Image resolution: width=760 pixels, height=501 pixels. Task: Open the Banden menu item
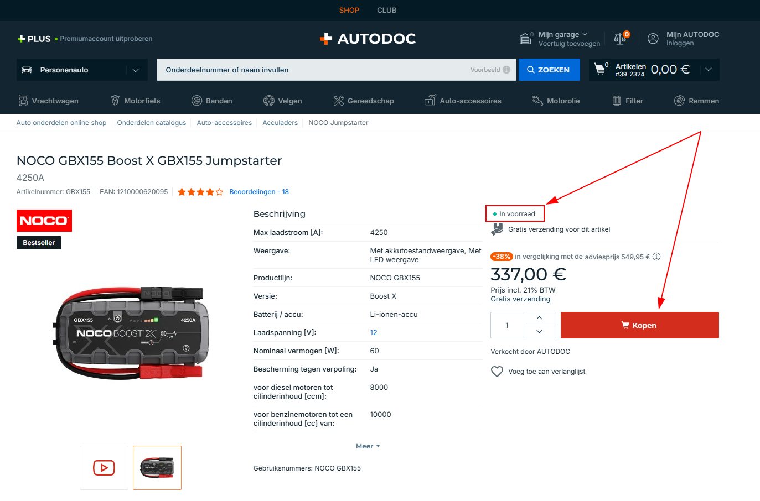click(x=212, y=101)
